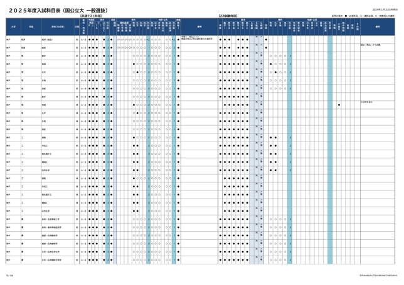Click the 【共通テスト科目】 section label
Image resolution: width=404 pixels, height=285 pixels.
93,14
